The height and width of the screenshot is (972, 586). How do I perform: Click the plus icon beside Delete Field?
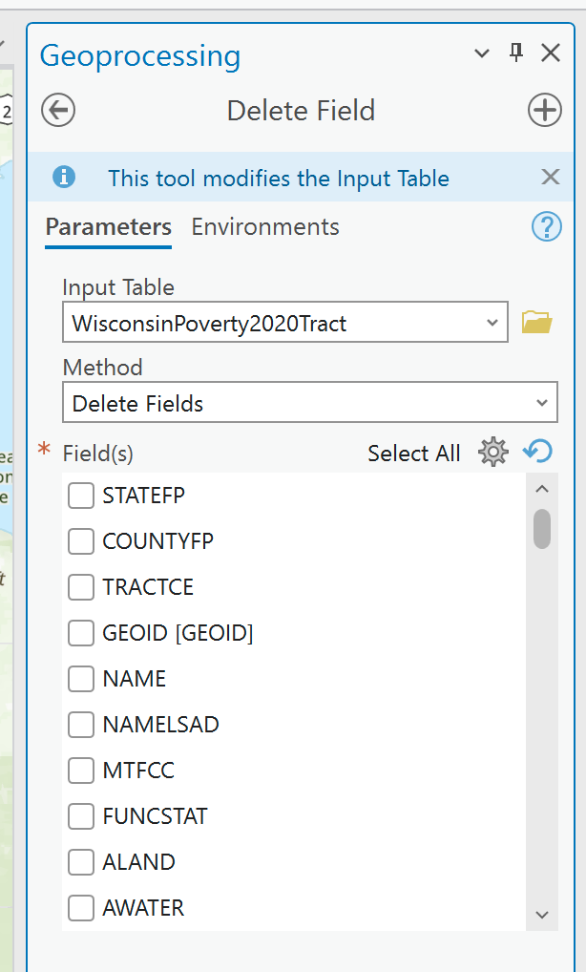point(544,111)
